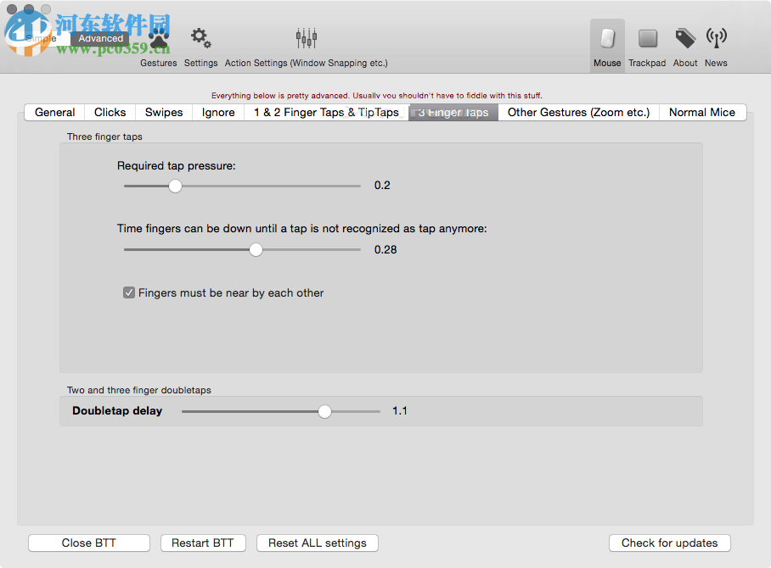Click Reset ALL settings

[x=317, y=543]
